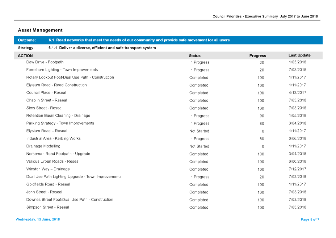Click 'Parking Strategy - Town Improvements' action

click(x=60, y=123)
